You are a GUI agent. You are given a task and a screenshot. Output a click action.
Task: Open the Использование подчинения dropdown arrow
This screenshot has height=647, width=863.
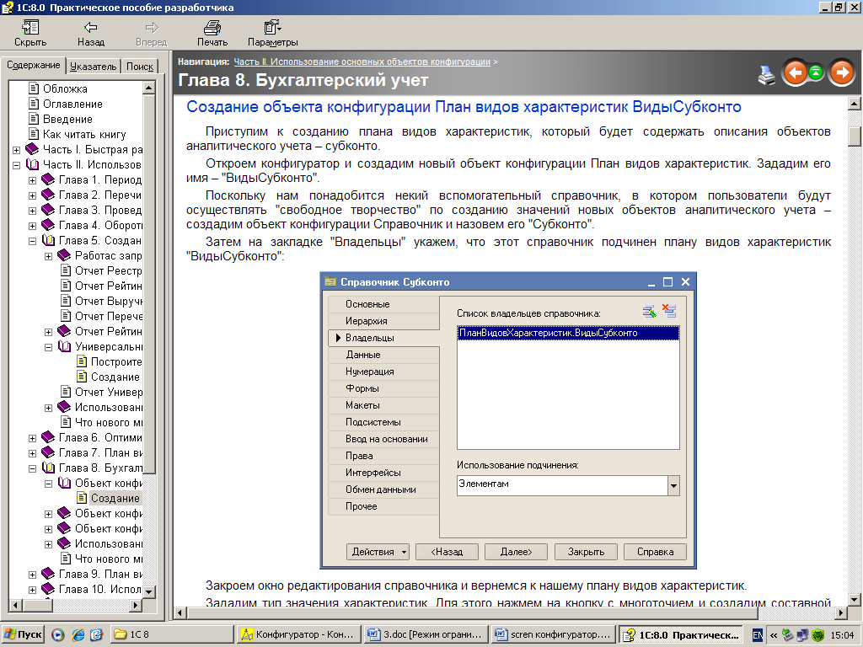coord(673,485)
